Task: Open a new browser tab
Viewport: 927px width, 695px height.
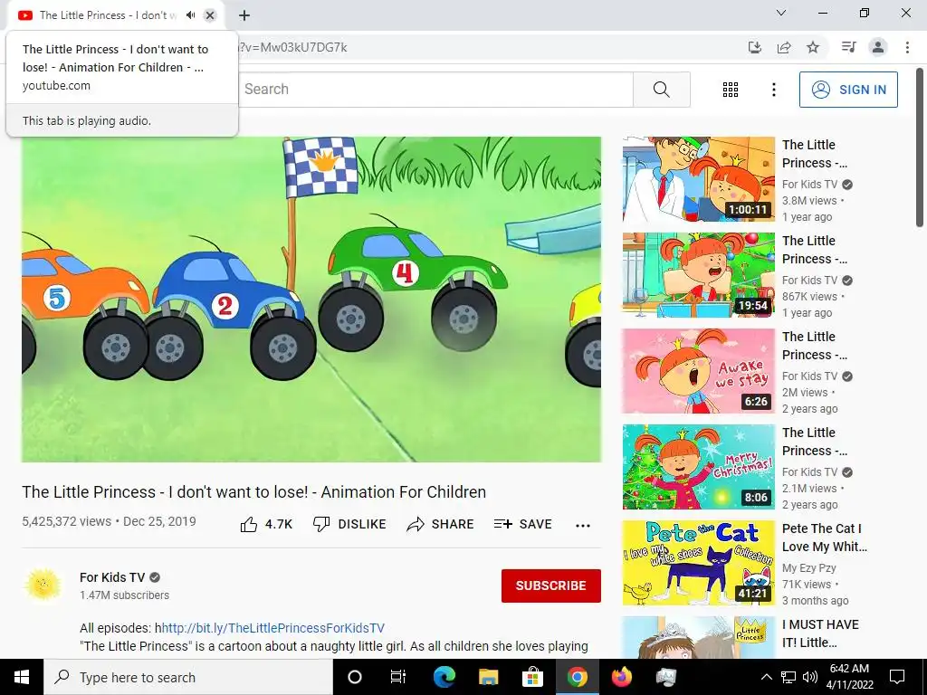Action: point(244,15)
